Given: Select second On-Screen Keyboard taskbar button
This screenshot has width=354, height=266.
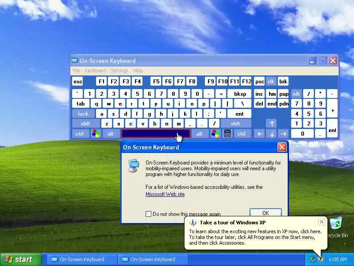Looking at the screenshot, I should [x=152, y=259].
